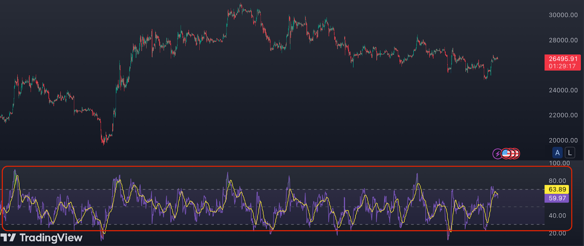Image resolution: width=584 pixels, height=246 pixels.
Task: Click the 20000.00 price axis label
Action: pos(563,140)
